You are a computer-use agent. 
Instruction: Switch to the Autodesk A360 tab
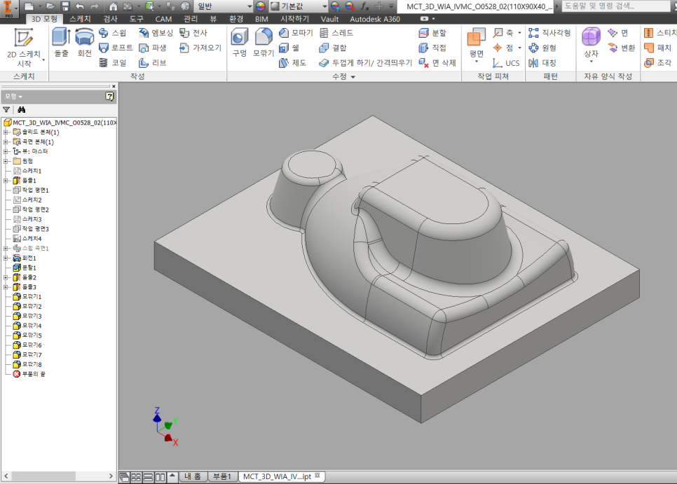[375, 19]
